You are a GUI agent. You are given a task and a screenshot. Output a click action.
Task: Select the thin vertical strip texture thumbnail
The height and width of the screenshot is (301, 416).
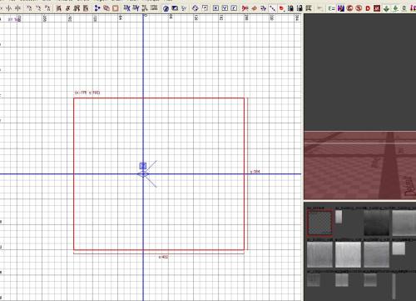pyautogui.click(x=394, y=286)
